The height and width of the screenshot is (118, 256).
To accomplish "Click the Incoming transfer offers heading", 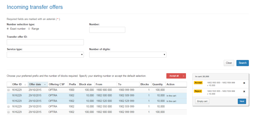I will (x=35, y=7).
